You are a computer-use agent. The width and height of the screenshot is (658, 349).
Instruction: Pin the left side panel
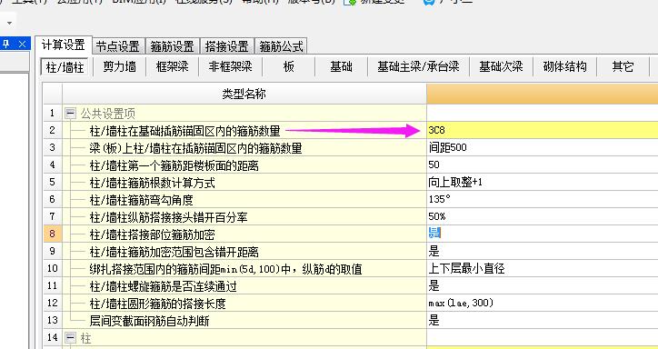click(x=6, y=44)
